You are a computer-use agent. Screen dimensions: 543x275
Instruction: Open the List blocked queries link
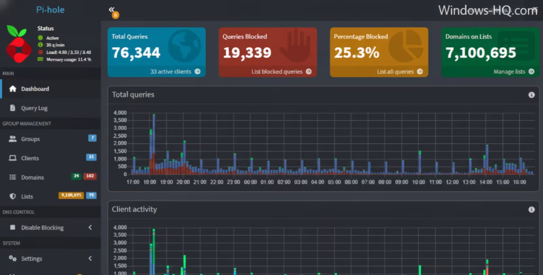[x=277, y=72]
